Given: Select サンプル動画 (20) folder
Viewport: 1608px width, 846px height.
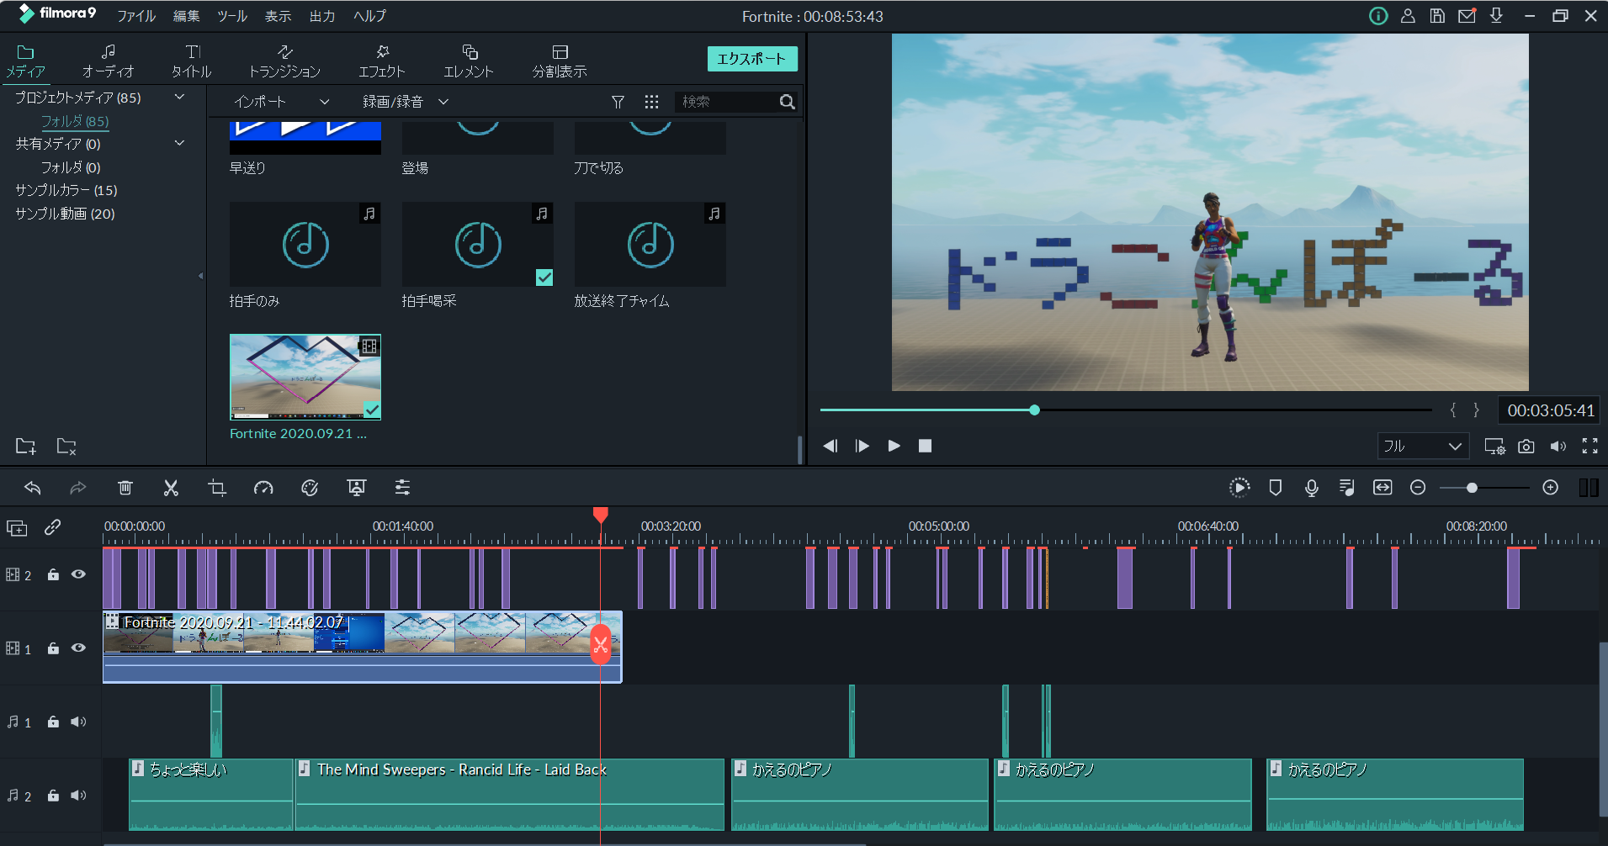Looking at the screenshot, I should pyautogui.click(x=65, y=214).
